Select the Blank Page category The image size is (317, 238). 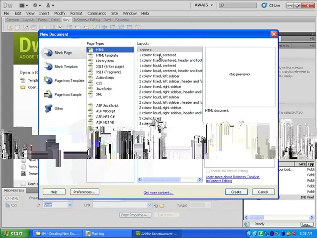(x=63, y=53)
